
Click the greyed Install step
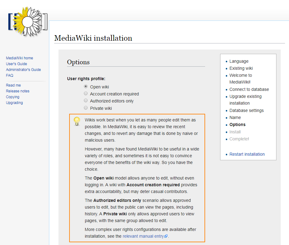click(x=235, y=132)
